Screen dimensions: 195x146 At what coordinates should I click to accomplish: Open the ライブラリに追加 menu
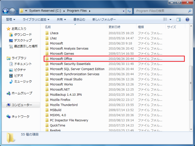pos(36,20)
